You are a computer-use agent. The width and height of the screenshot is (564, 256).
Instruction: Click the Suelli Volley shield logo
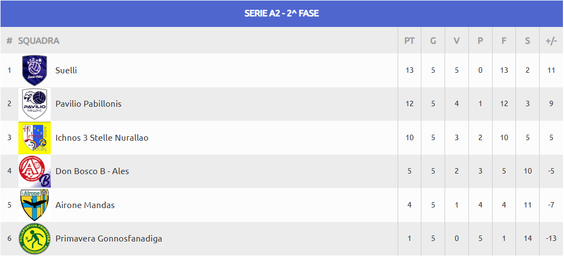[35, 71]
